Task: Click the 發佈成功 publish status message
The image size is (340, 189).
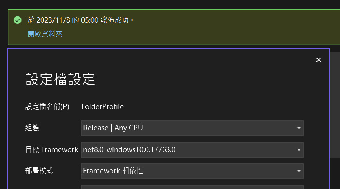Action: click(x=115, y=20)
